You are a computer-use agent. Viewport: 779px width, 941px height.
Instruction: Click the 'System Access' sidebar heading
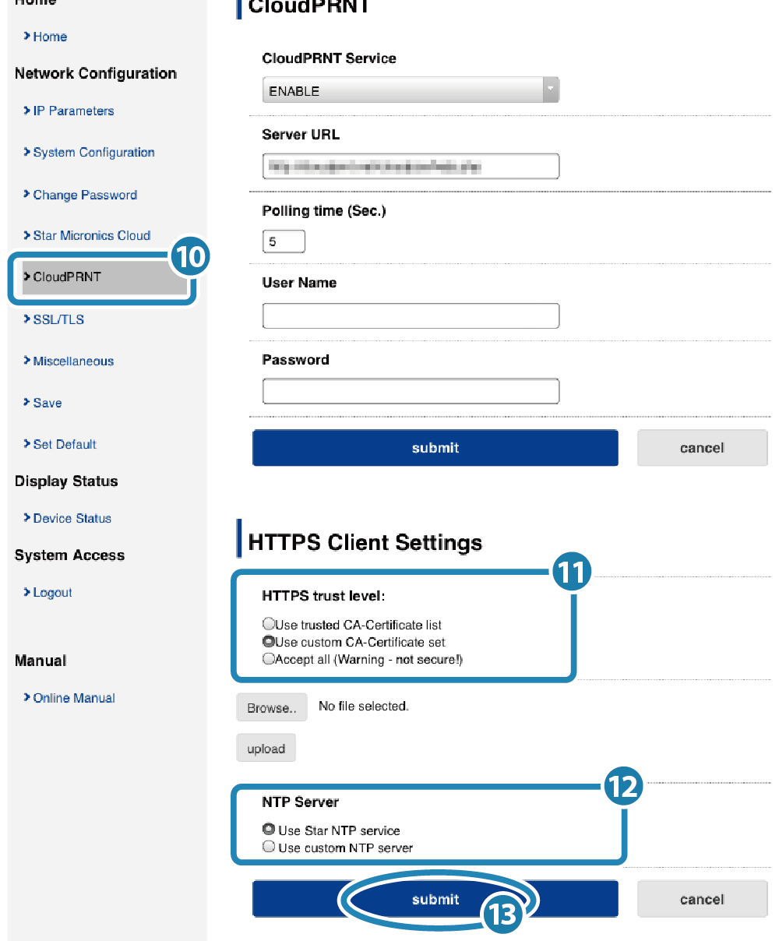(69, 555)
